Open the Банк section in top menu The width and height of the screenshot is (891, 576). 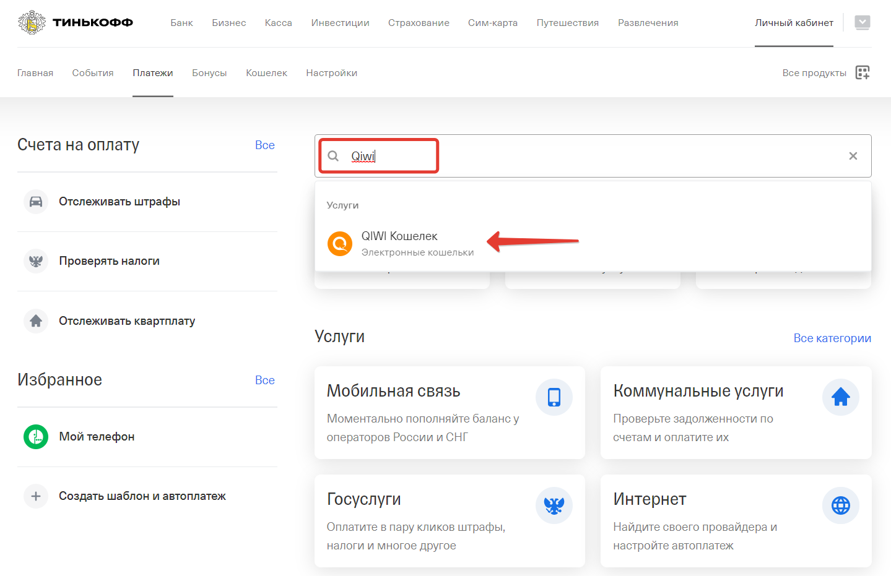[182, 23]
